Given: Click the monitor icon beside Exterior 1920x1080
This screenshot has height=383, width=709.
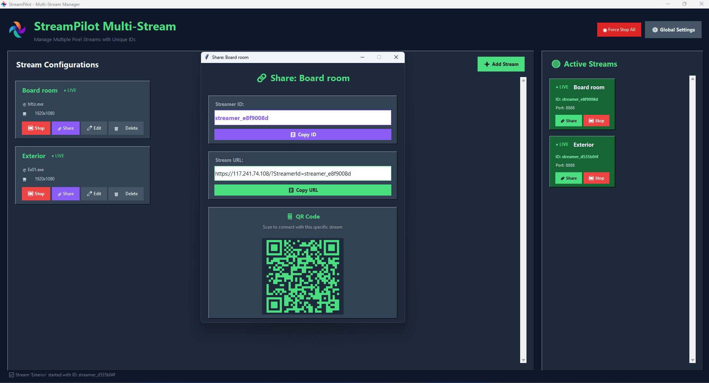Looking at the screenshot, I should point(25,179).
